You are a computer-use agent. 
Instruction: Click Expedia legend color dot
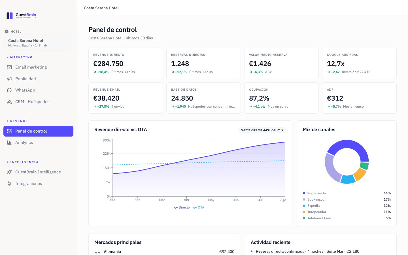pyautogui.click(x=304, y=206)
